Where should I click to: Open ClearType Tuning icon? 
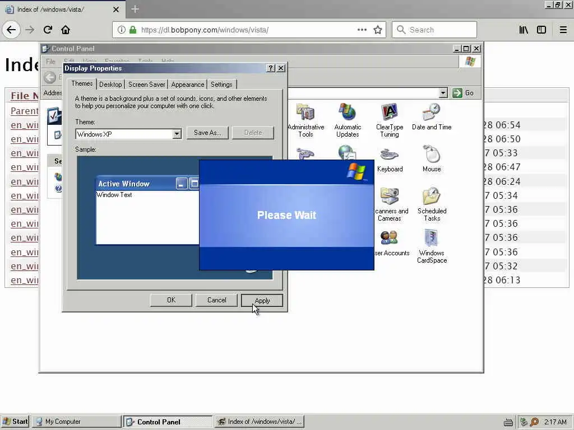tap(390, 120)
